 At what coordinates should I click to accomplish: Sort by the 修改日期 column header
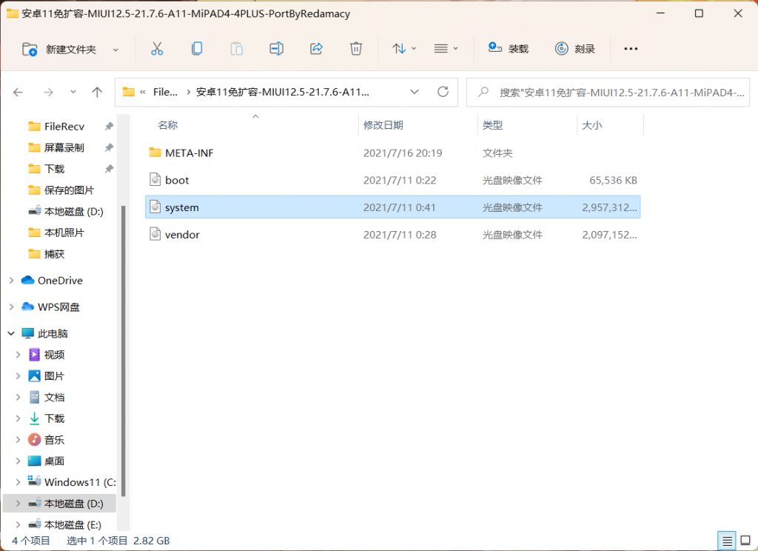pyautogui.click(x=383, y=126)
